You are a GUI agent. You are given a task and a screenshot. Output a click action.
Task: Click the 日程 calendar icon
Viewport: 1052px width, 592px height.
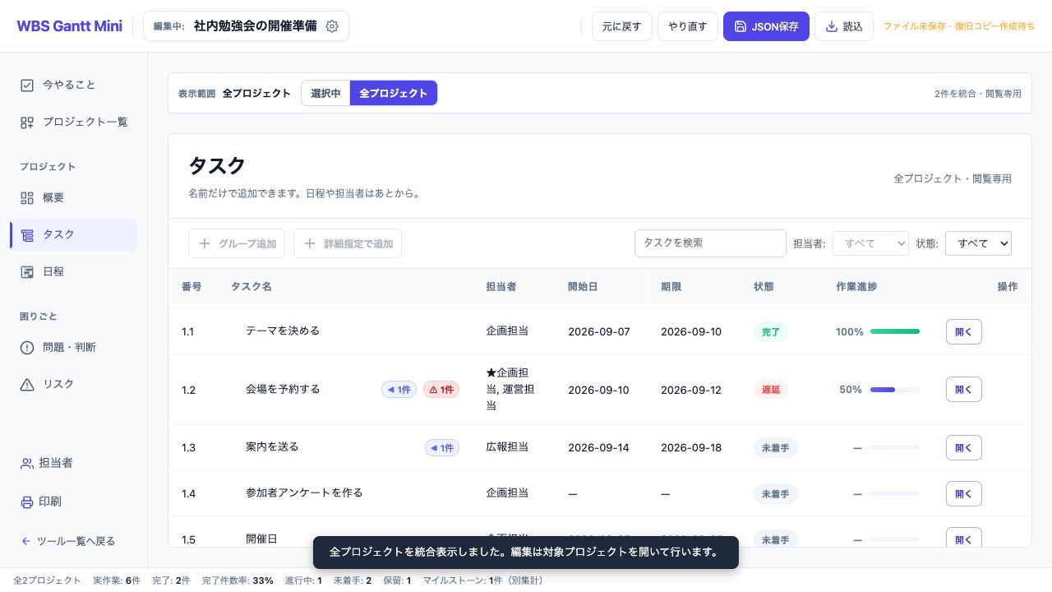[x=27, y=271]
